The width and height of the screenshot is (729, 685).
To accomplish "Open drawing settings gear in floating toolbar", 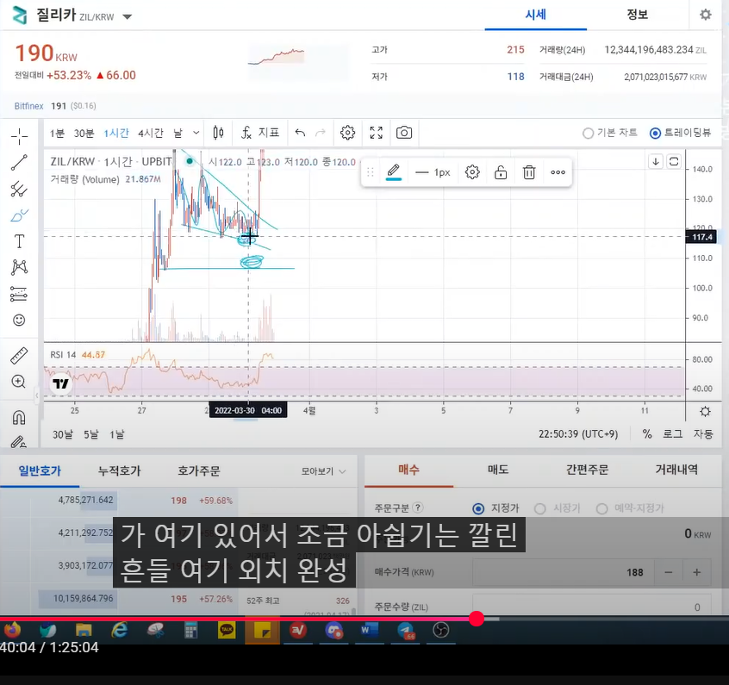I will 472,172.
